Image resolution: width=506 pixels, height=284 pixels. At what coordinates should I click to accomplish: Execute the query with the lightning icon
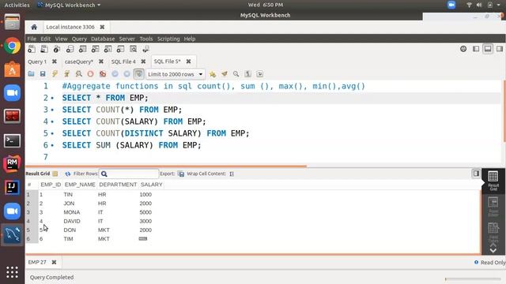pyautogui.click(x=55, y=74)
